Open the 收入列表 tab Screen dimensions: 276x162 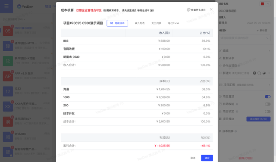tap(140, 23)
